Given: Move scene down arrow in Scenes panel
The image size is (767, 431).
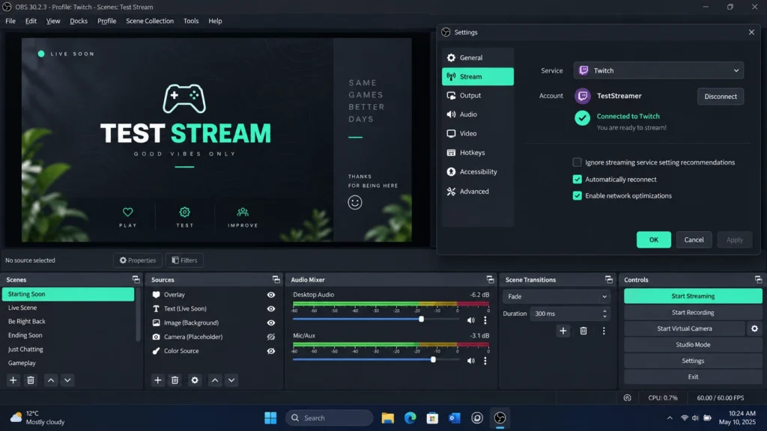Looking at the screenshot, I should click(67, 380).
